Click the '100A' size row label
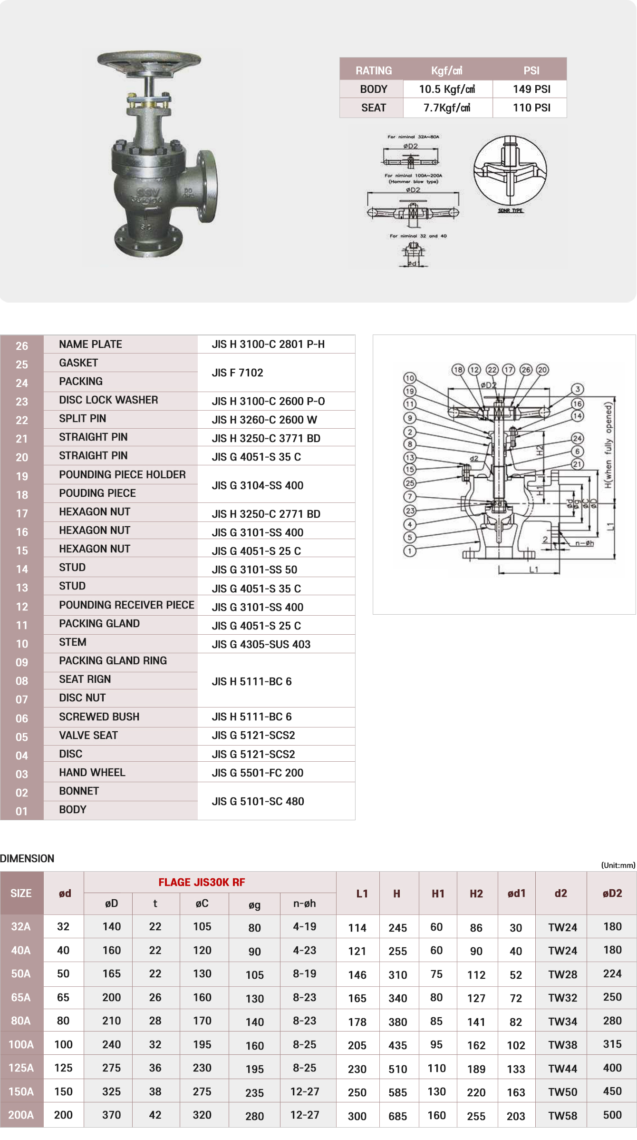 pyautogui.click(x=21, y=1045)
